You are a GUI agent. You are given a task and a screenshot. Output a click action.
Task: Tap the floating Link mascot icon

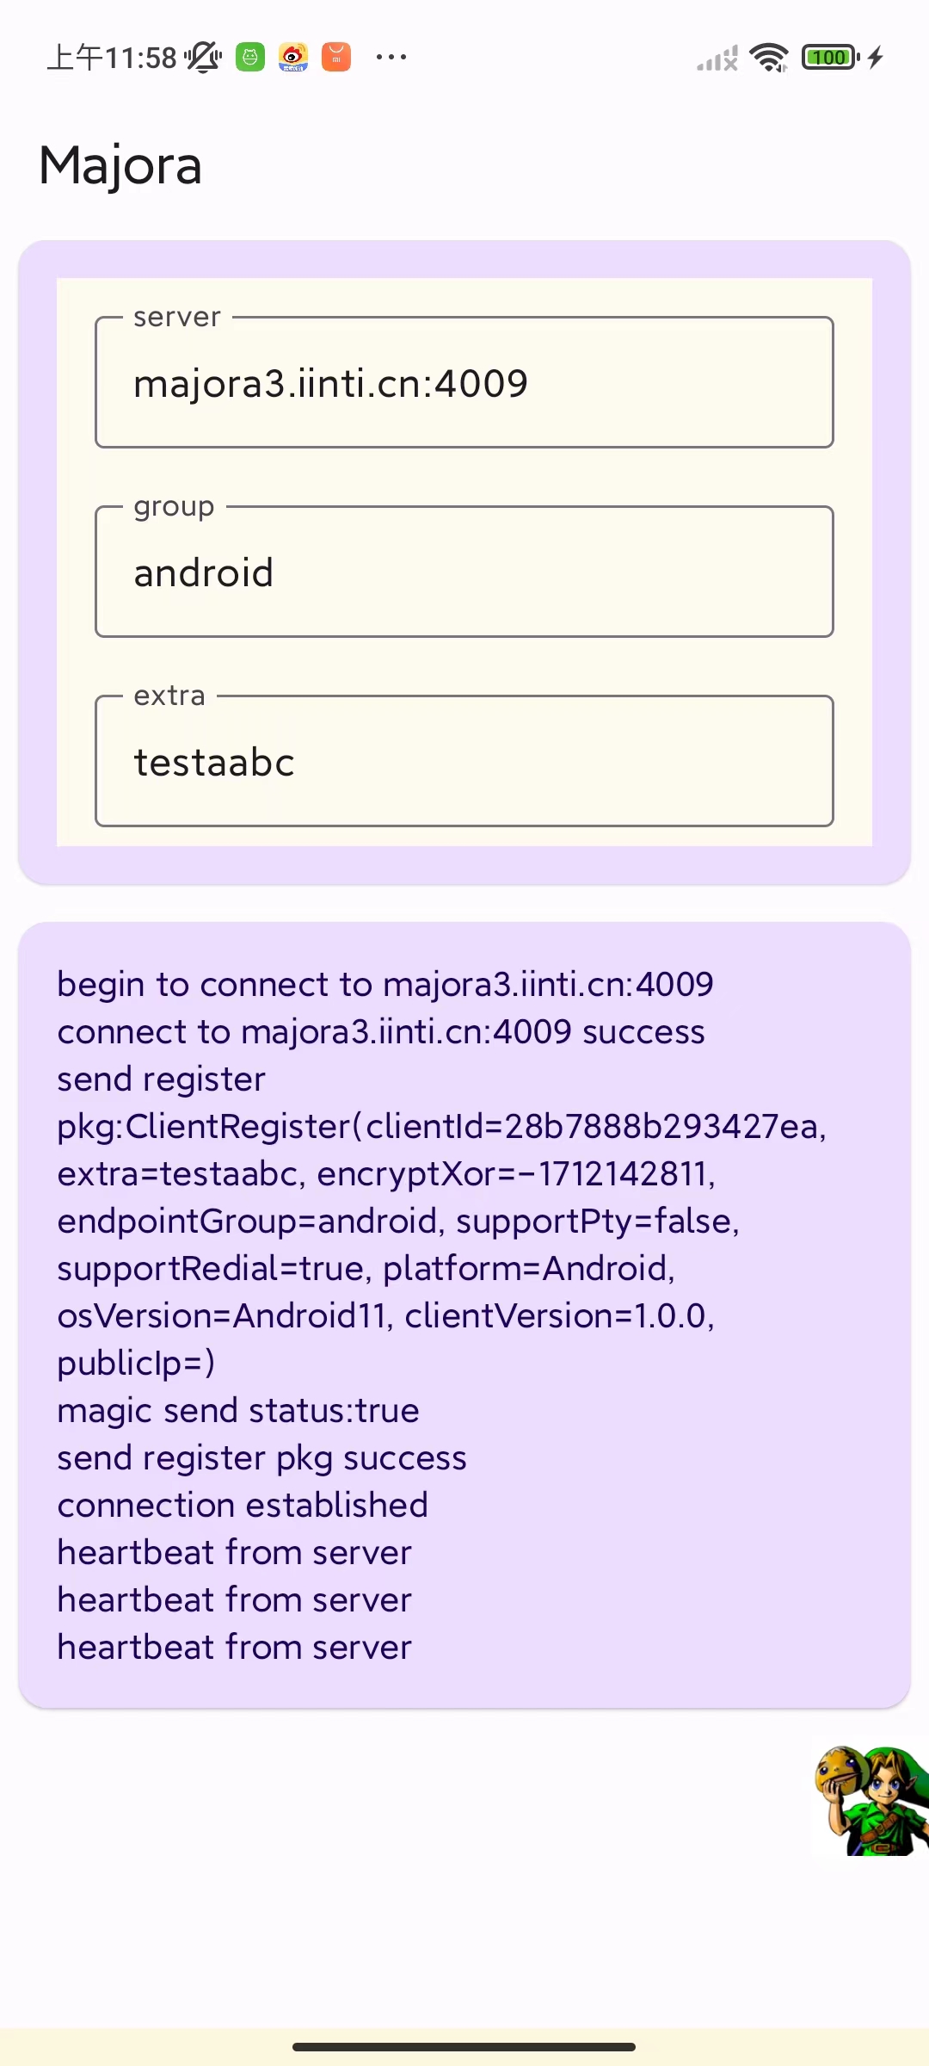click(871, 1799)
